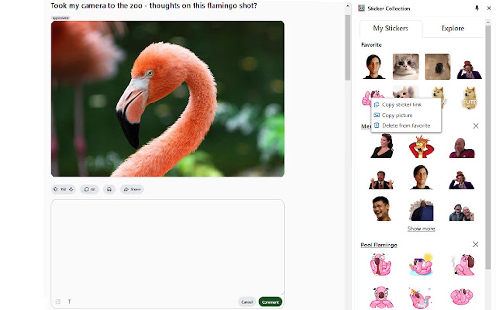The image size is (496, 310).
Task: Switch to the Explore tab
Action: 453,28
